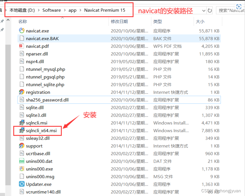Click the sqlite3.dll file icon
This screenshot has width=245, height=196.
(x=22, y=115)
